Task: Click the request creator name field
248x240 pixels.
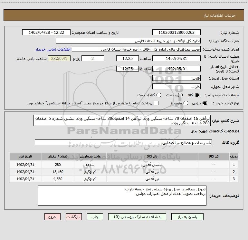Action: point(136,49)
